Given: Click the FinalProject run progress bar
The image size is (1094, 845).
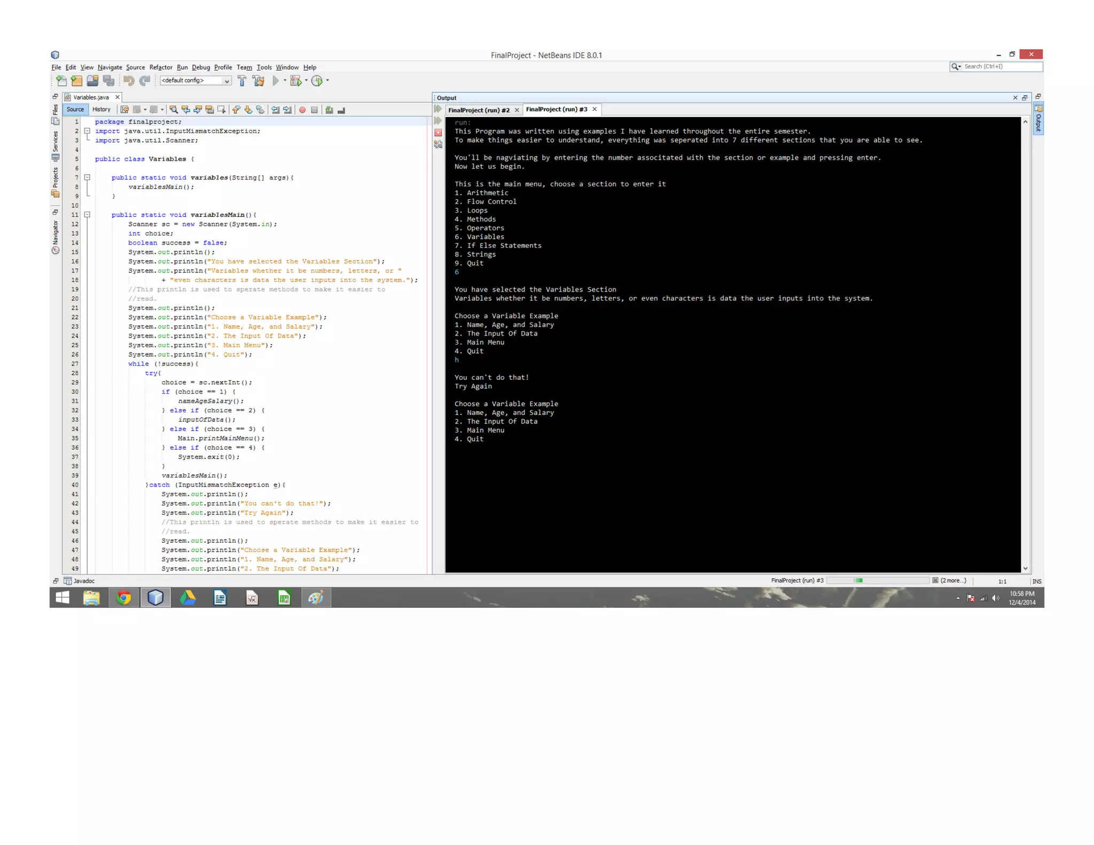Looking at the screenshot, I should (x=877, y=581).
